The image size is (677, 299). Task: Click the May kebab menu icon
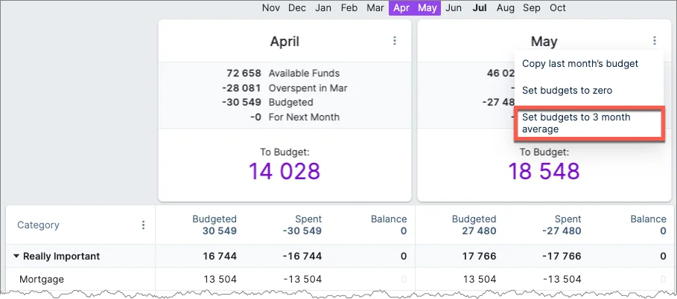click(x=654, y=41)
